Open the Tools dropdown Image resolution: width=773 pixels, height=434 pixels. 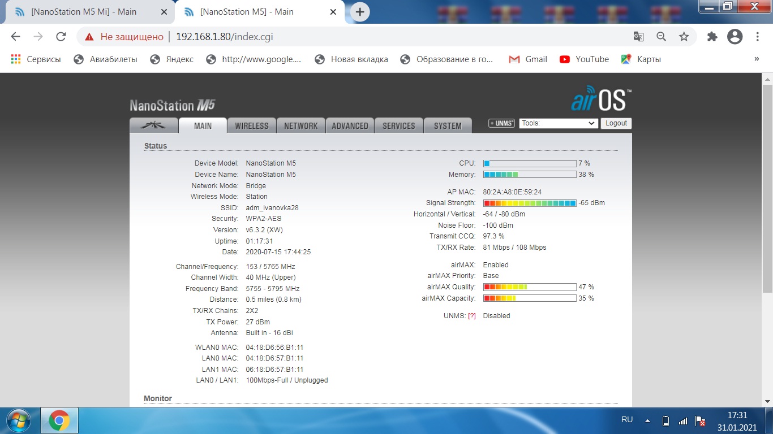[559, 123]
